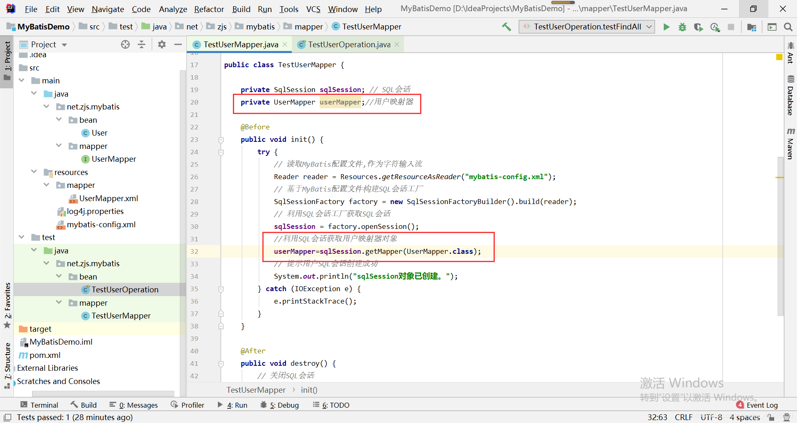The image size is (797, 423).
Task: Click the Stop run icon
Action: click(x=731, y=27)
